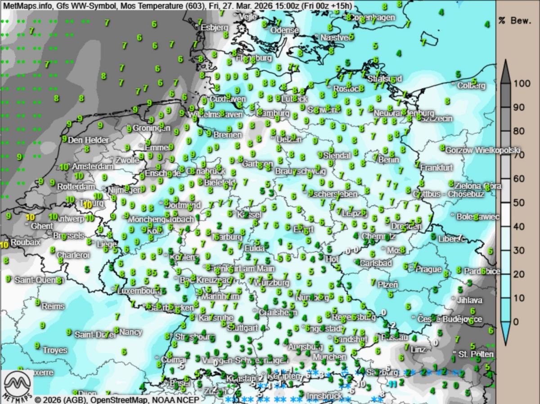Click the MetMaps logo in the corner
Viewport: 540px width, 404px height.
(x=17, y=386)
